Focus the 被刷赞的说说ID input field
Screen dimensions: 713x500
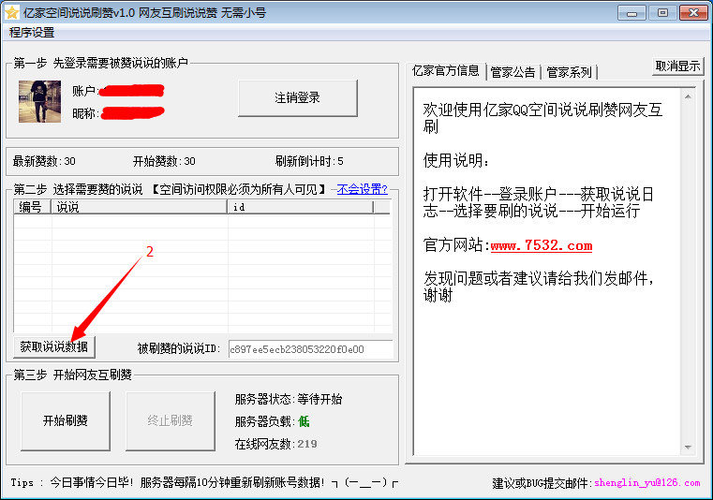click(310, 349)
